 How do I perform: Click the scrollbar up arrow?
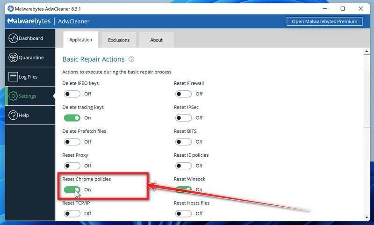point(367,51)
